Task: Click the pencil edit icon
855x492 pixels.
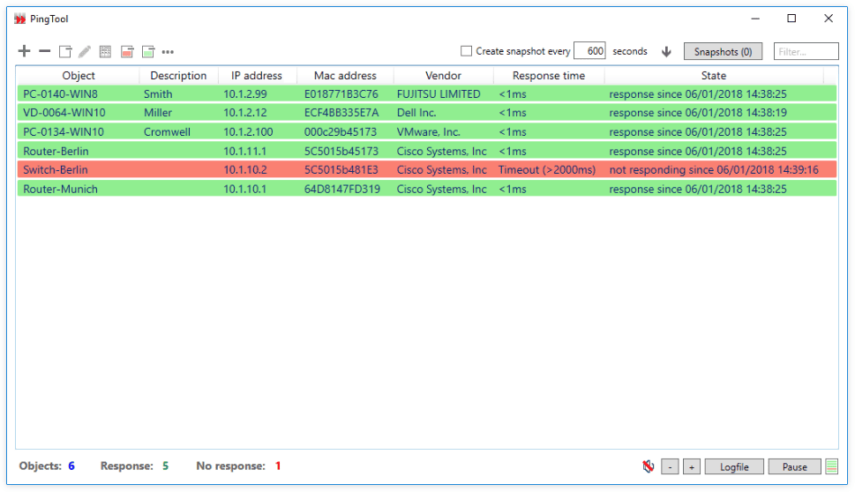Action: 85,52
